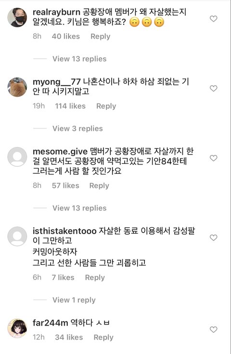Reply to far244m's comment

pyautogui.click(x=103, y=337)
